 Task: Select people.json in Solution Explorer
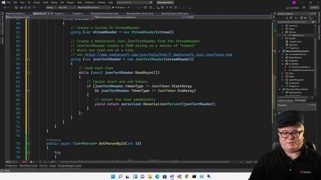(x=293, y=83)
